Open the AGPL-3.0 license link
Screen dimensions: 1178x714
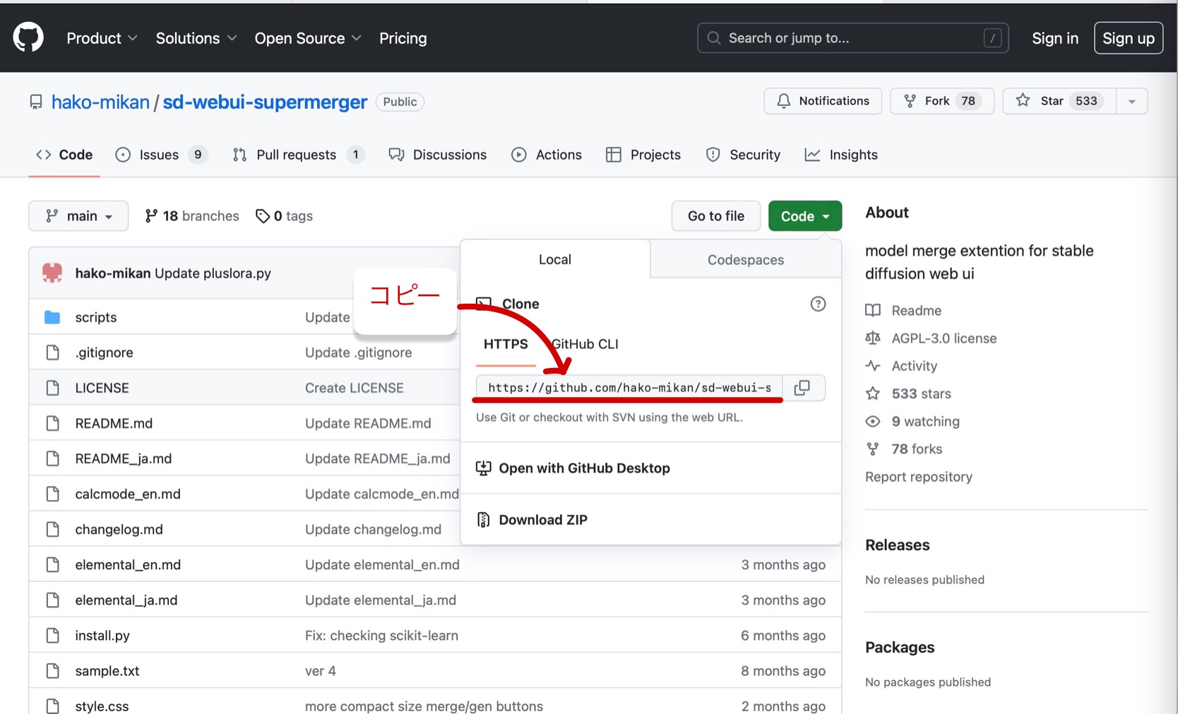pyautogui.click(x=944, y=338)
